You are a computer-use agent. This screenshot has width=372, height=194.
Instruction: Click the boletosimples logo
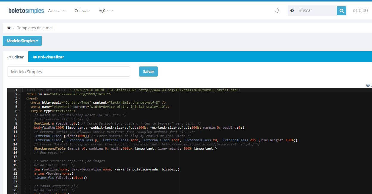click(x=26, y=10)
